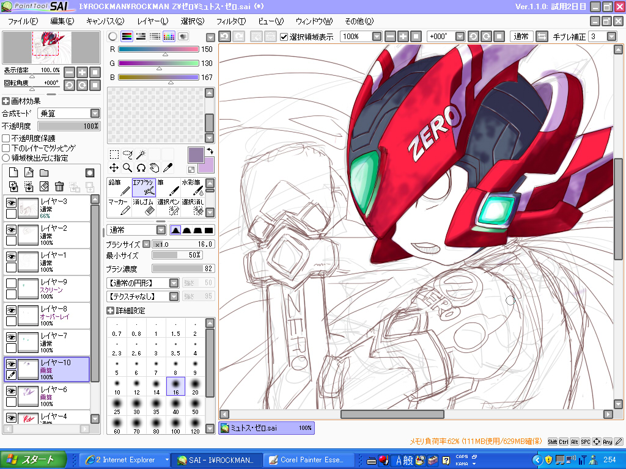Open the 合成モード blend mode dropdown

[x=95, y=114]
